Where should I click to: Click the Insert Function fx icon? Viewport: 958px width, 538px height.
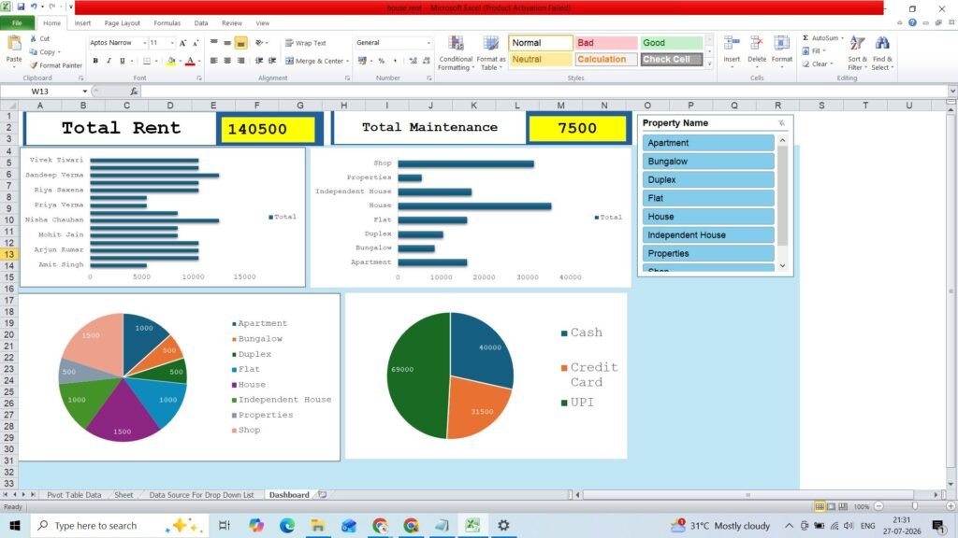click(x=134, y=92)
